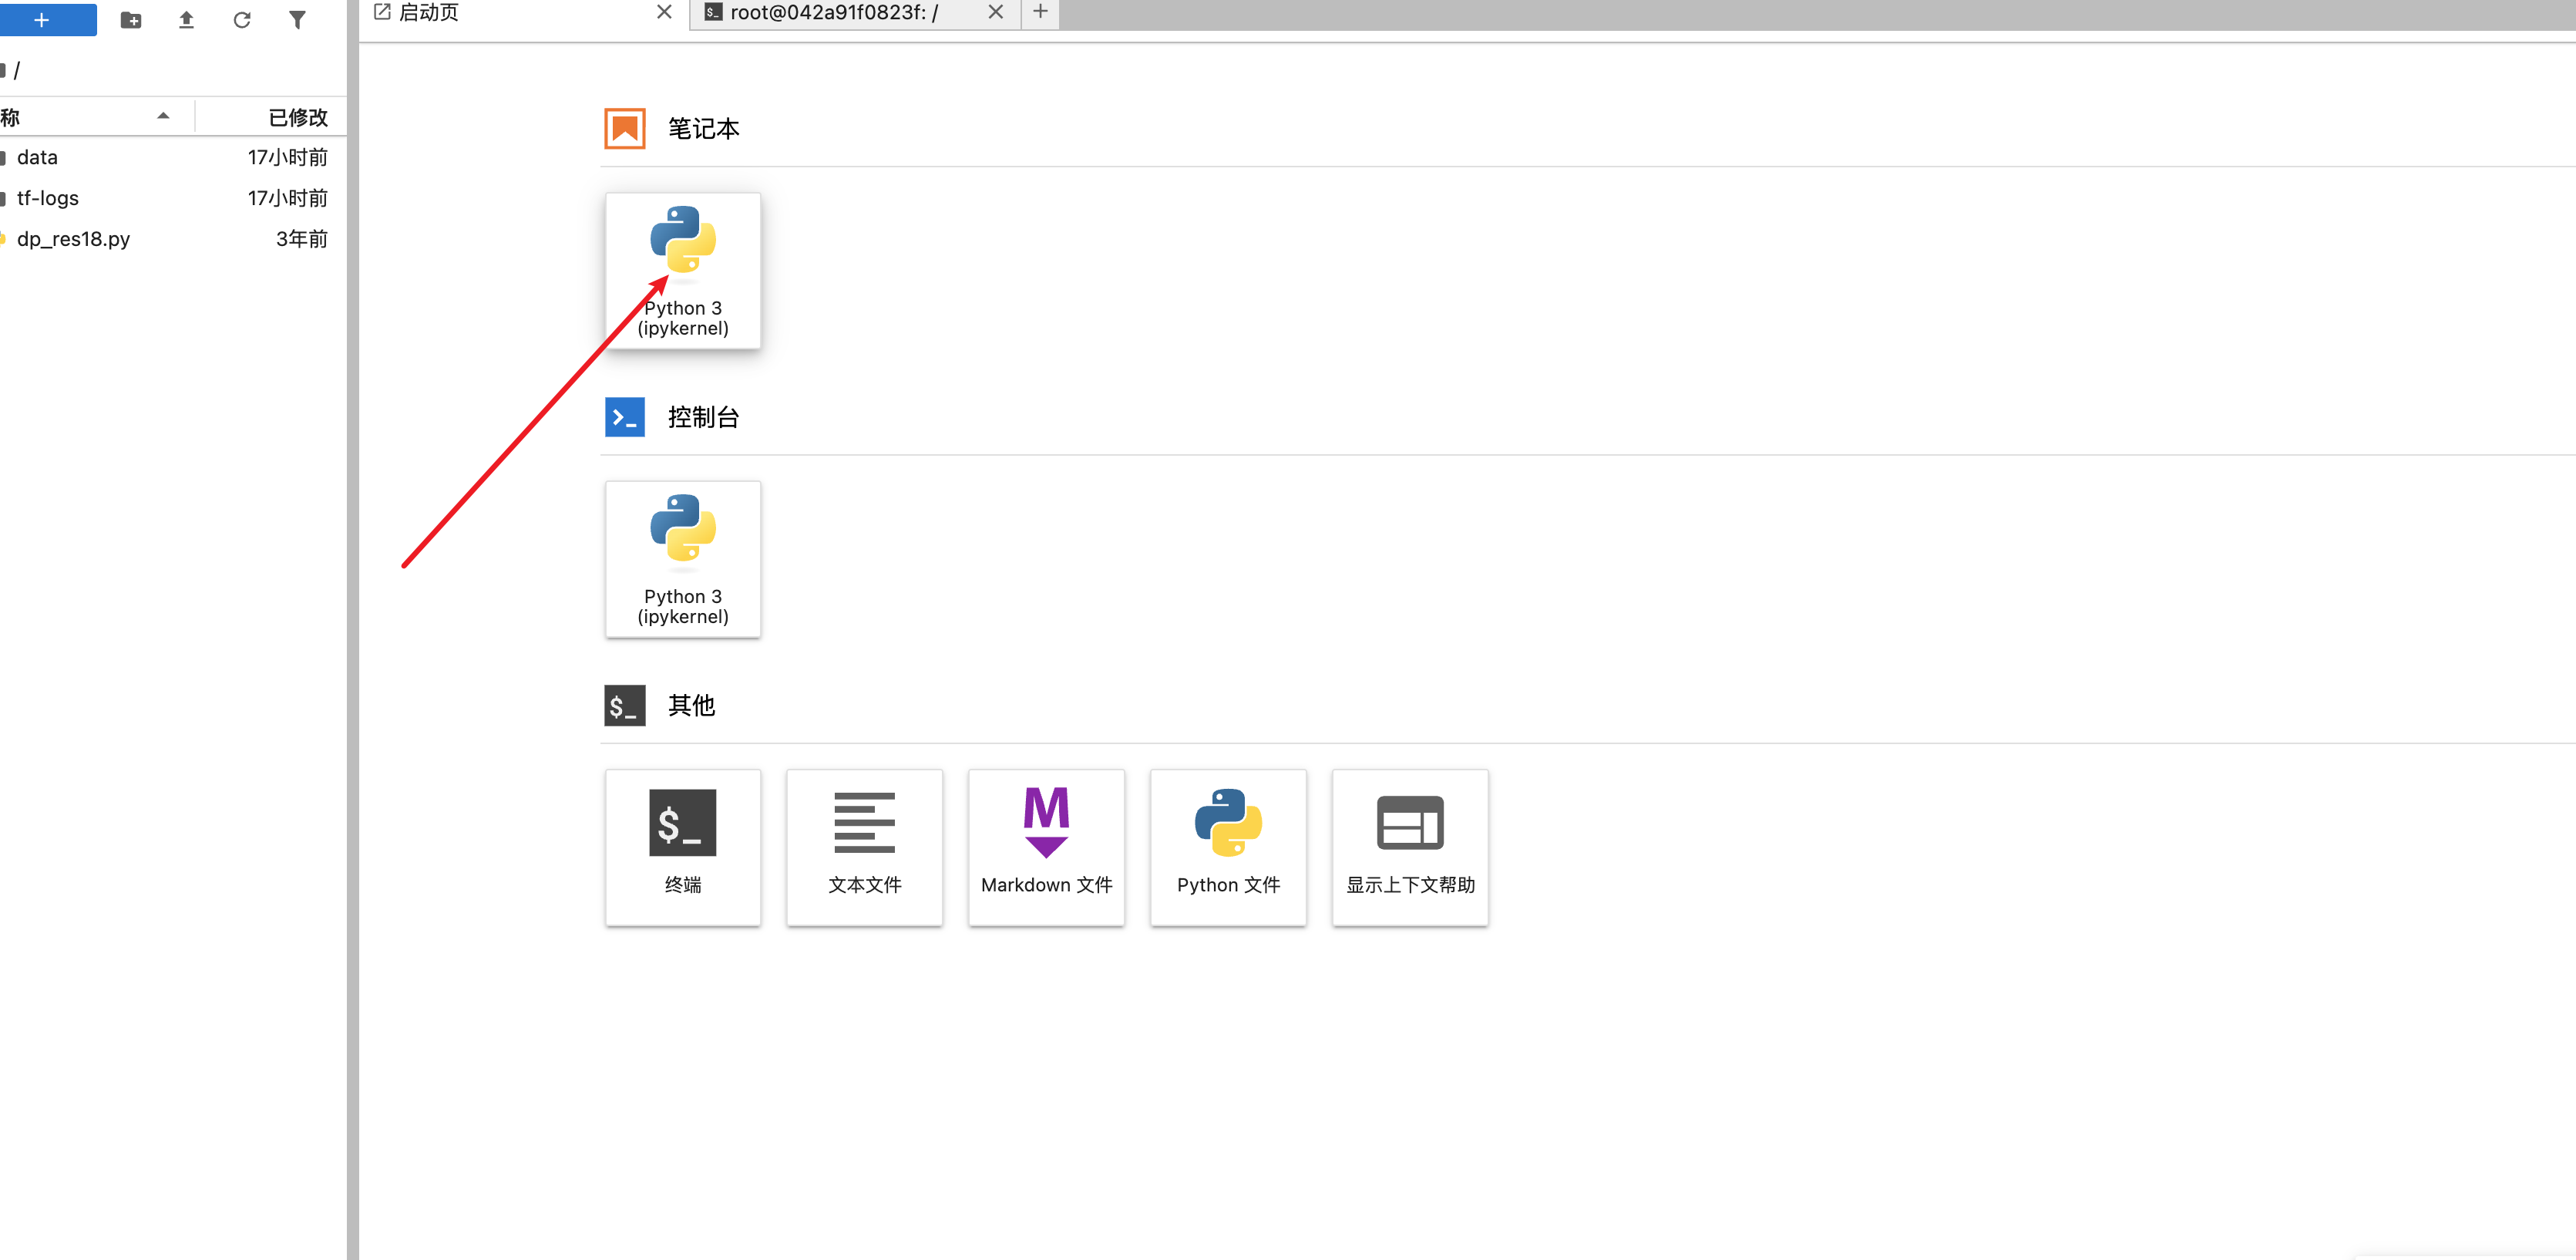Viewport: 2576px width, 1260px height.
Task: Create a new Markdown 文件
Action: pyautogui.click(x=1046, y=847)
